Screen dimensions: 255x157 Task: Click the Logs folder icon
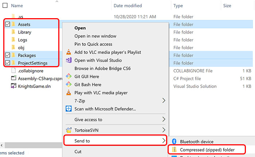click(13, 40)
